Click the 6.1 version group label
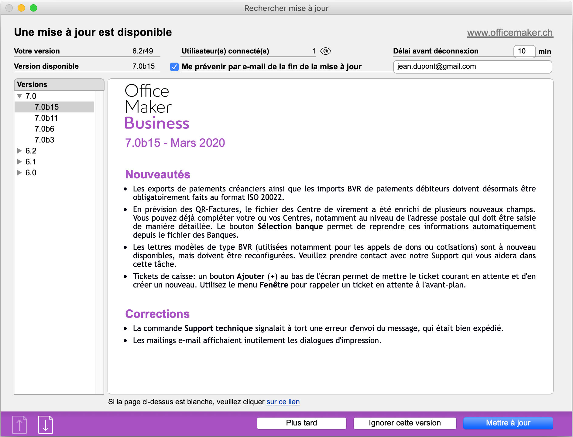Image resolution: width=573 pixels, height=437 pixels. click(31, 162)
